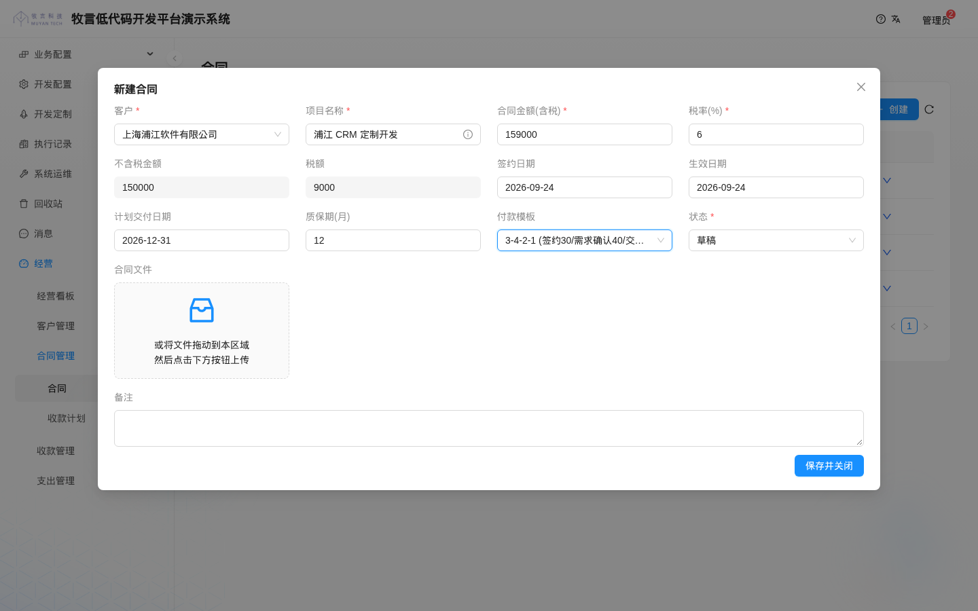This screenshot has width=978, height=611.
Task: Open 收款计划 sidebar item
Action: click(x=67, y=418)
